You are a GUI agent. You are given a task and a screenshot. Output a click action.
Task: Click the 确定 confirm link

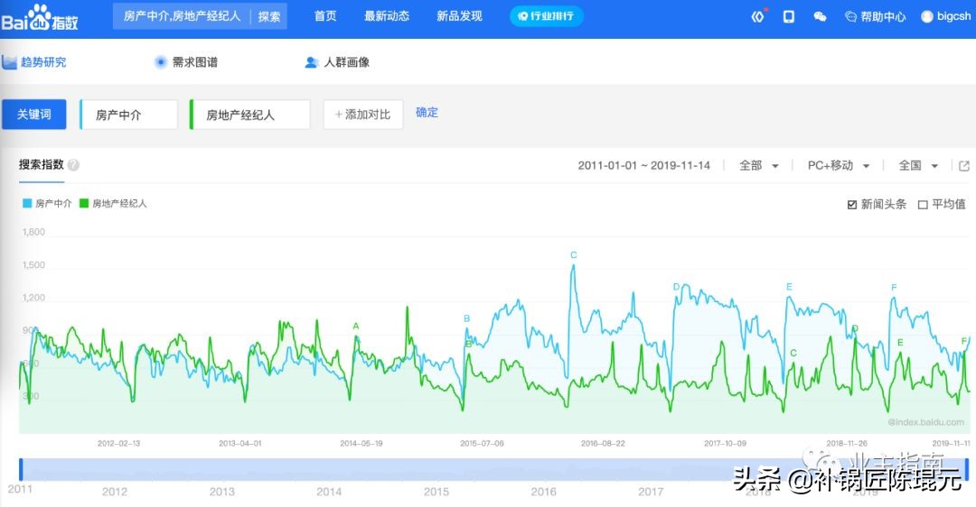click(x=427, y=113)
